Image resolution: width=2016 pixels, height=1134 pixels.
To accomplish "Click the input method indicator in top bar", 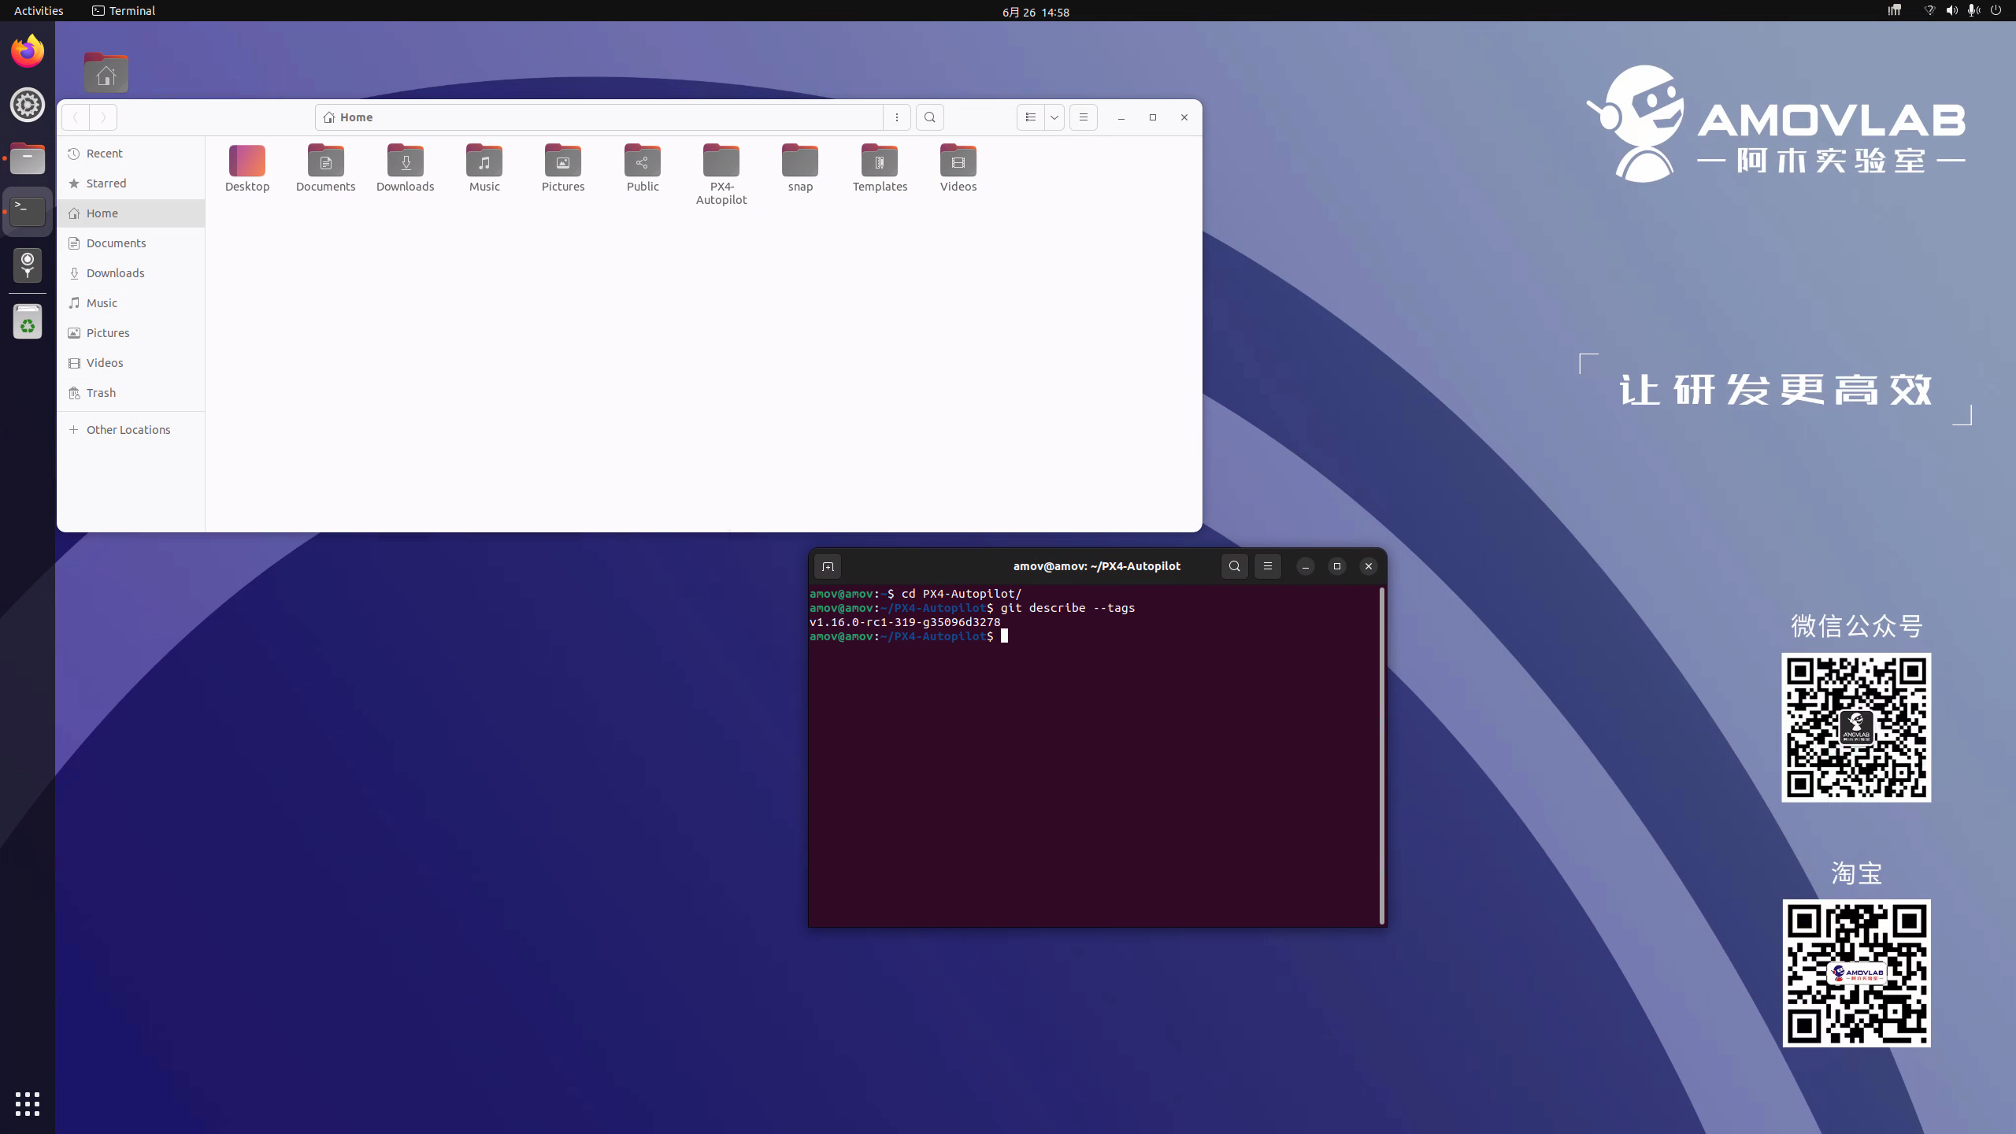I will point(1895,11).
